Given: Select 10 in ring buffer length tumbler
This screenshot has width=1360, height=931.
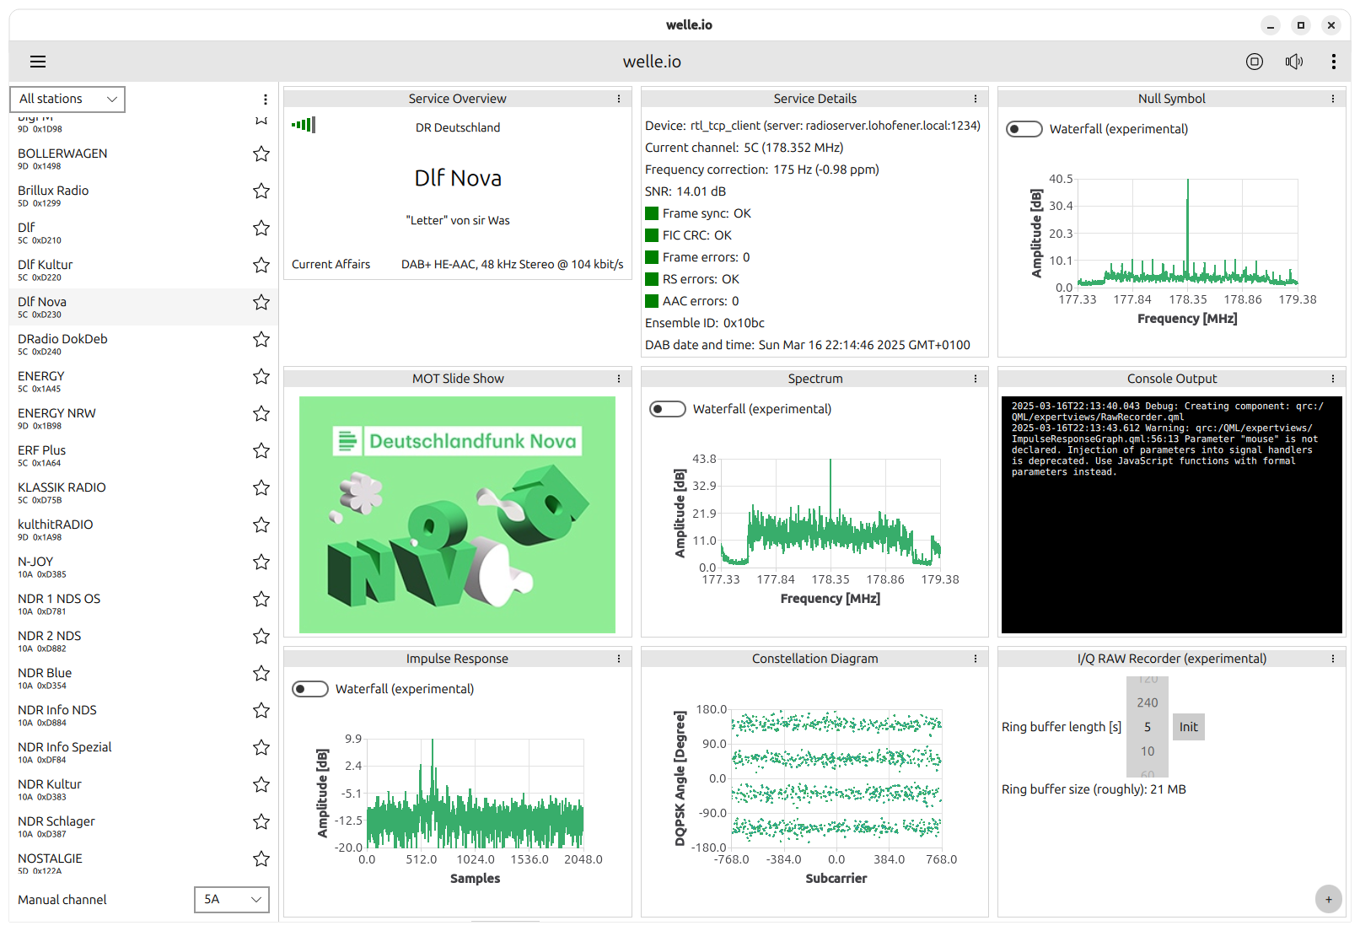Looking at the screenshot, I should (1148, 751).
